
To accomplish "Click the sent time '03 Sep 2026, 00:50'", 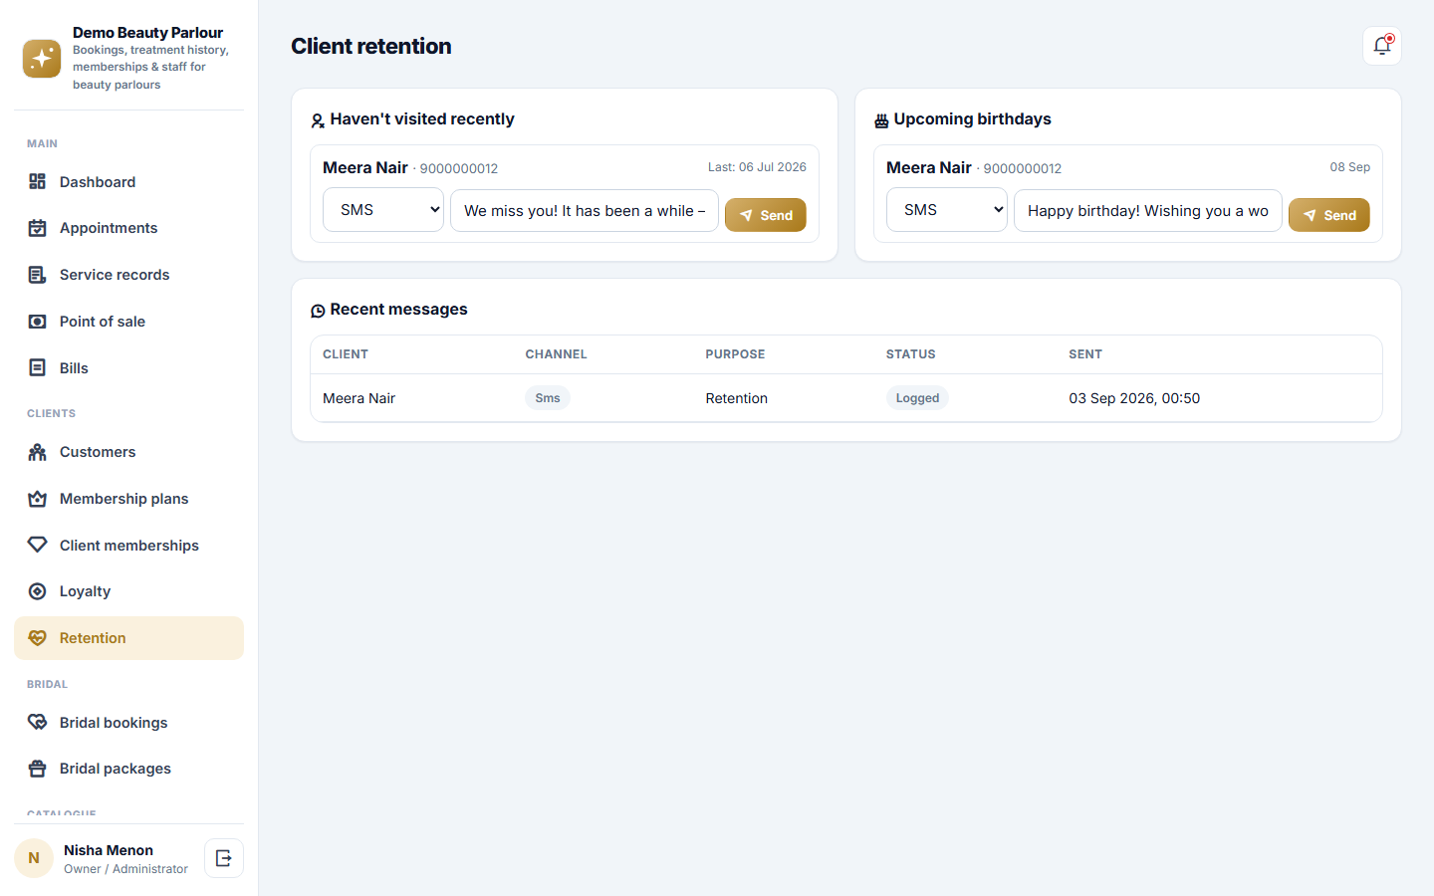I will click(x=1134, y=398).
